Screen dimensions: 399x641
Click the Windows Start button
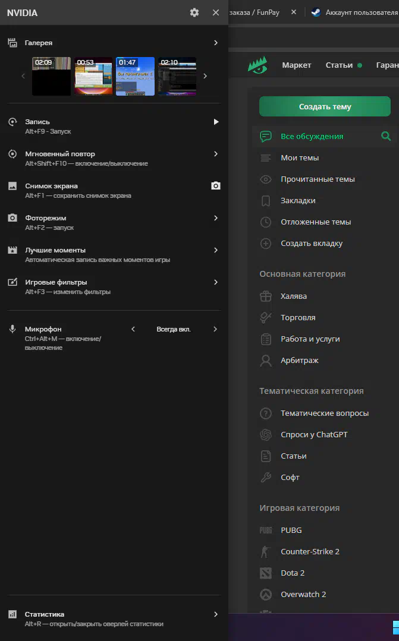click(x=395, y=627)
